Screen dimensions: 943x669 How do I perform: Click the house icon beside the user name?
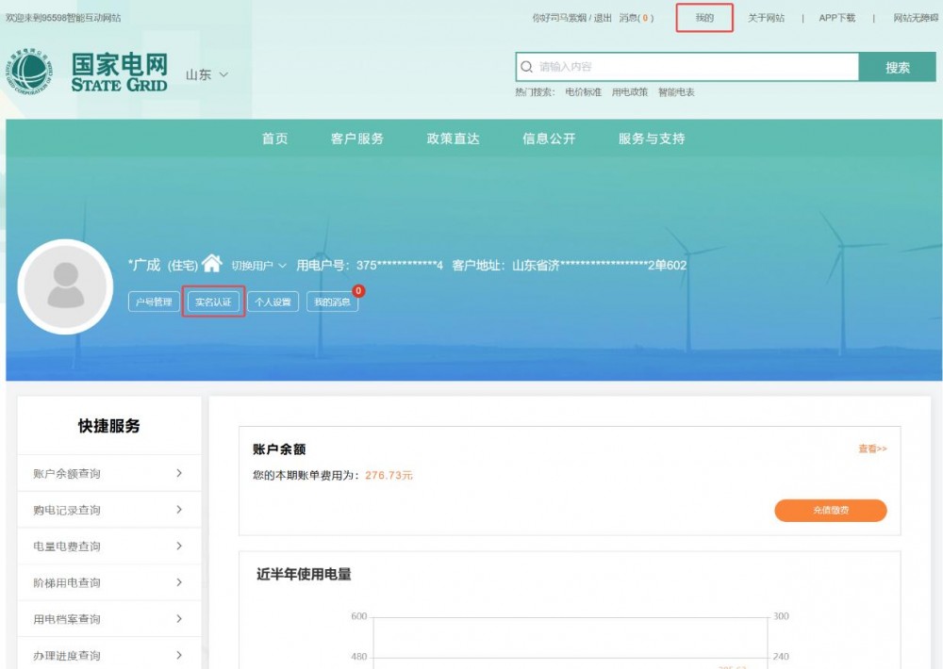pos(212,264)
